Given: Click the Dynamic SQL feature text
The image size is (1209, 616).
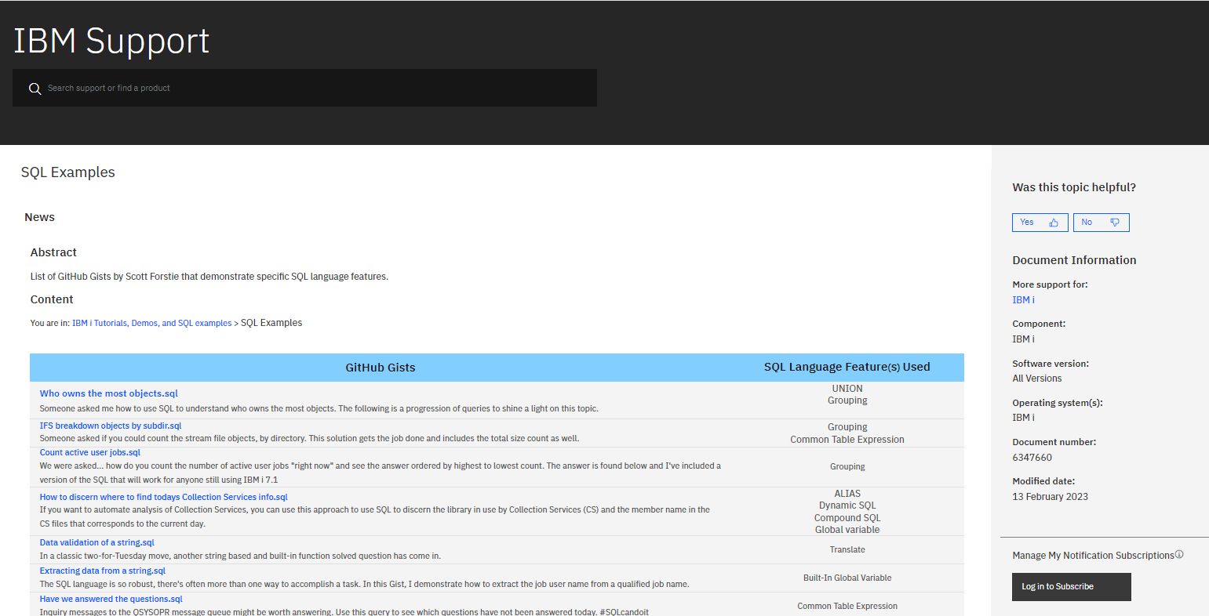Looking at the screenshot, I should point(847,505).
